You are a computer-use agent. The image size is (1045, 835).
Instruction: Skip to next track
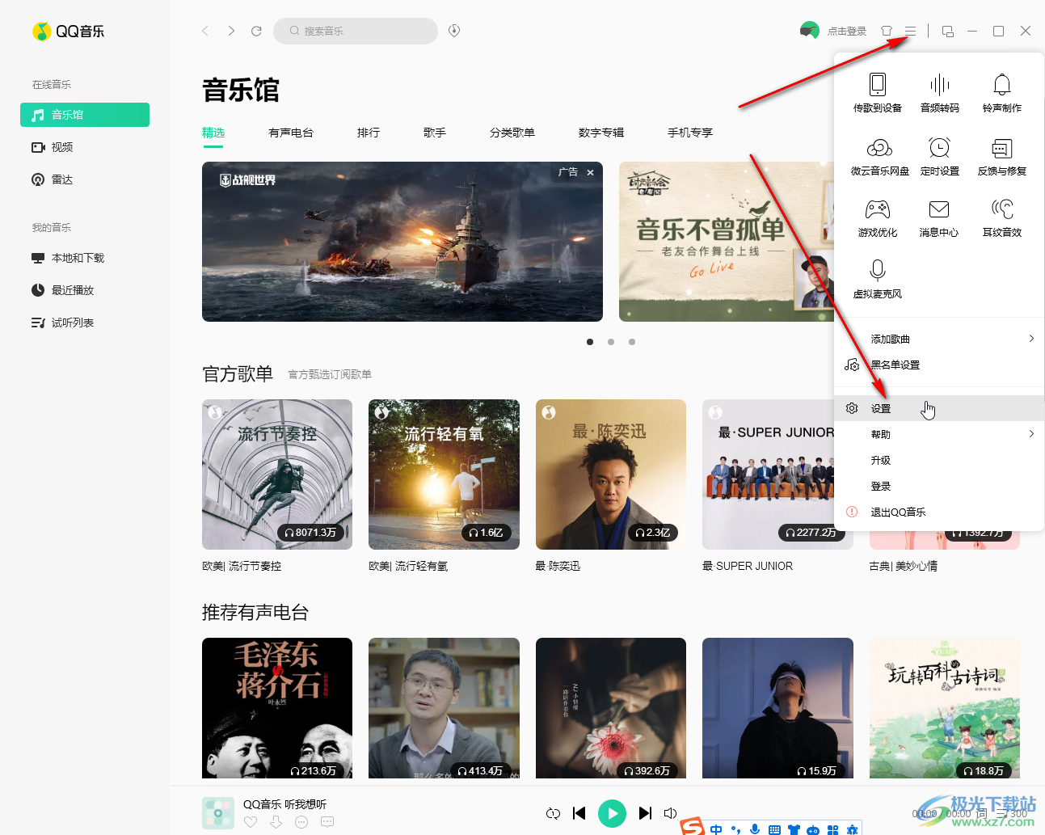pyautogui.click(x=645, y=813)
